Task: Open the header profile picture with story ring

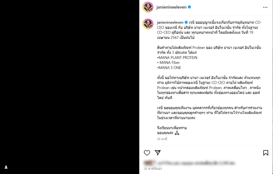Action: tap(148, 7)
